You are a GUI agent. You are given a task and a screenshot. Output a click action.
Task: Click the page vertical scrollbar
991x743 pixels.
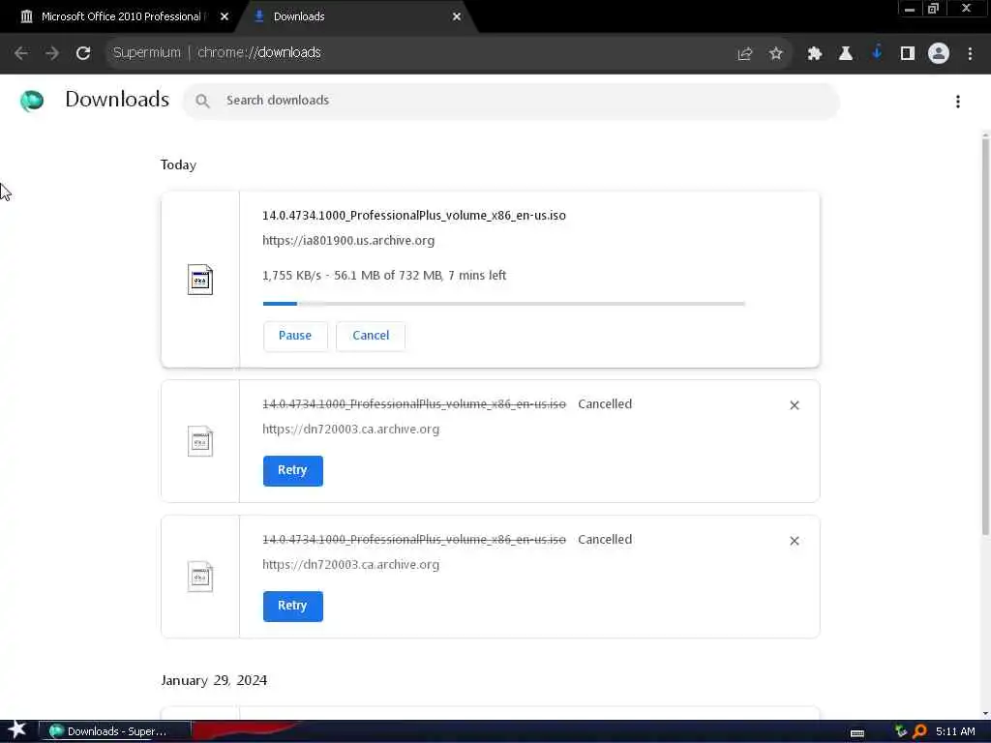985,338
